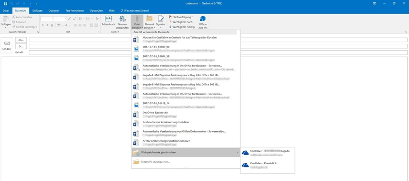This screenshot has height=181, width=409.
Task: Set Wichtigkeit: niedrig
Action: (181, 27)
